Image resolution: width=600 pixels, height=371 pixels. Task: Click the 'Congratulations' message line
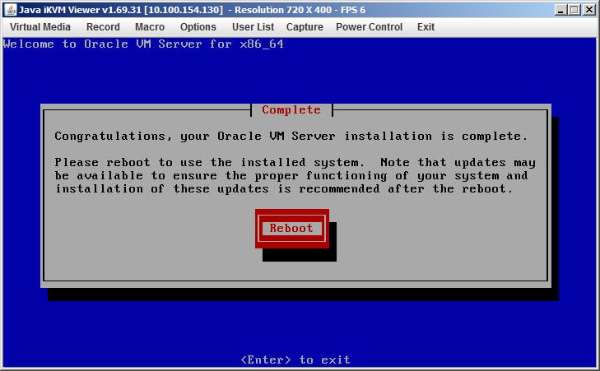pyautogui.click(x=291, y=137)
